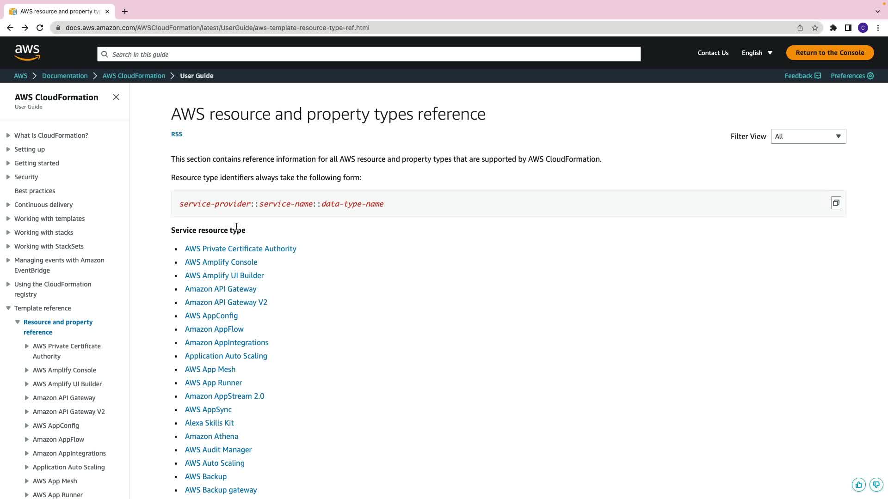Open the Filter View dropdown
This screenshot has width=888, height=499.
click(808, 136)
